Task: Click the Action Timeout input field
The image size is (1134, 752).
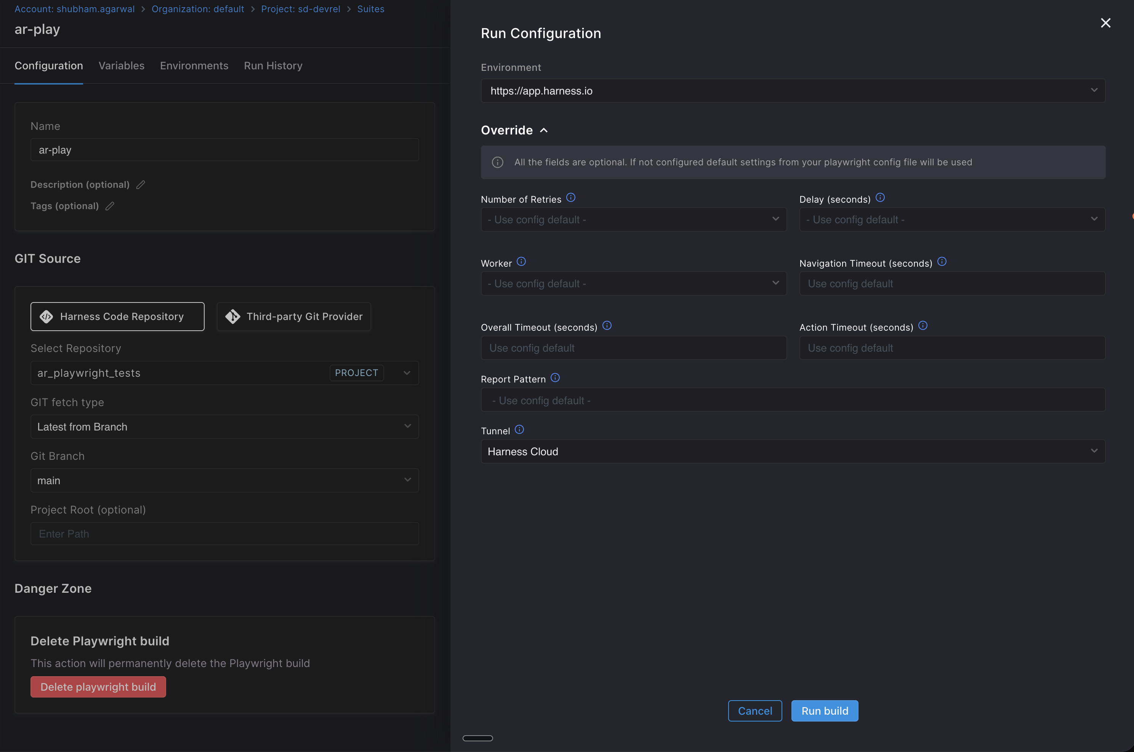Action: [x=952, y=348]
